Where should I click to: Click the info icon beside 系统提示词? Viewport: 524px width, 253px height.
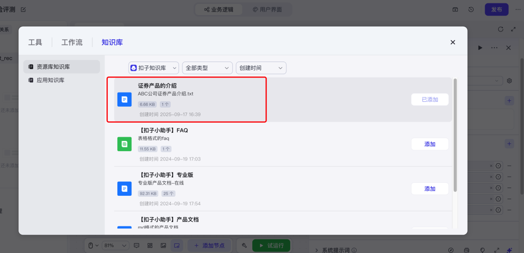point(354,250)
